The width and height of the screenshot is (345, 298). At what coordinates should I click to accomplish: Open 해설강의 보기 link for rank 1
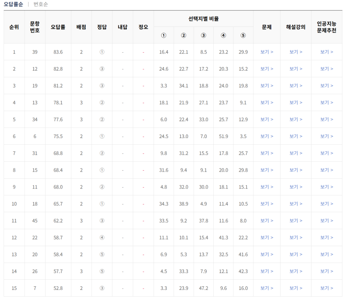click(x=295, y=52)
